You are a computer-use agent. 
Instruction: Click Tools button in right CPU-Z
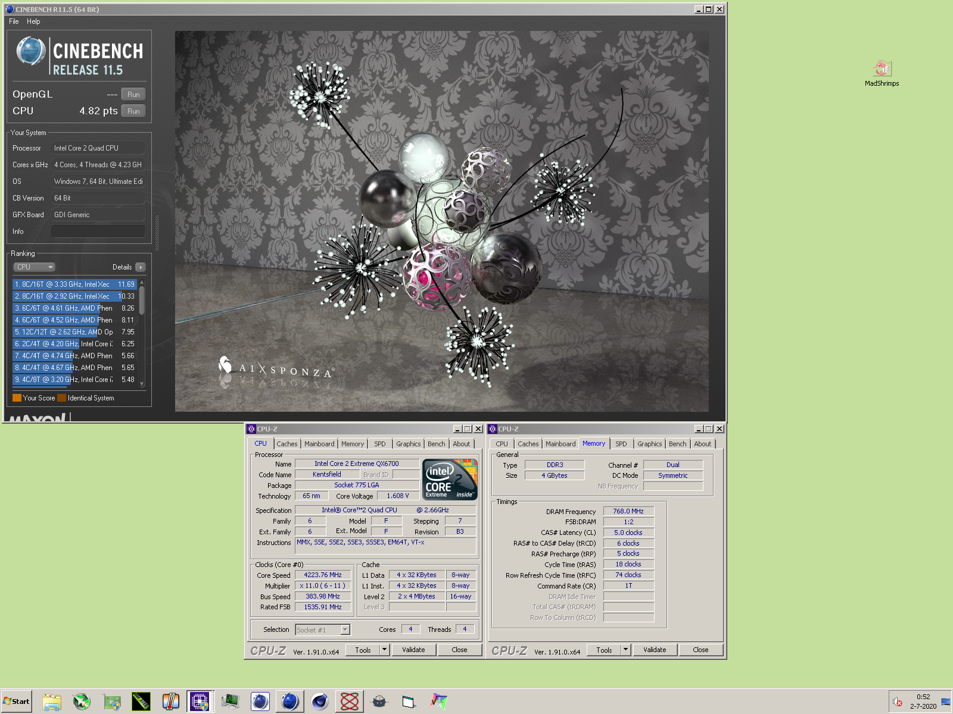click(604, 650)
